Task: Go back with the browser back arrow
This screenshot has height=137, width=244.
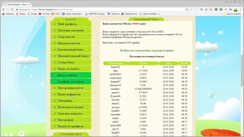Action: tap(3, 10)
